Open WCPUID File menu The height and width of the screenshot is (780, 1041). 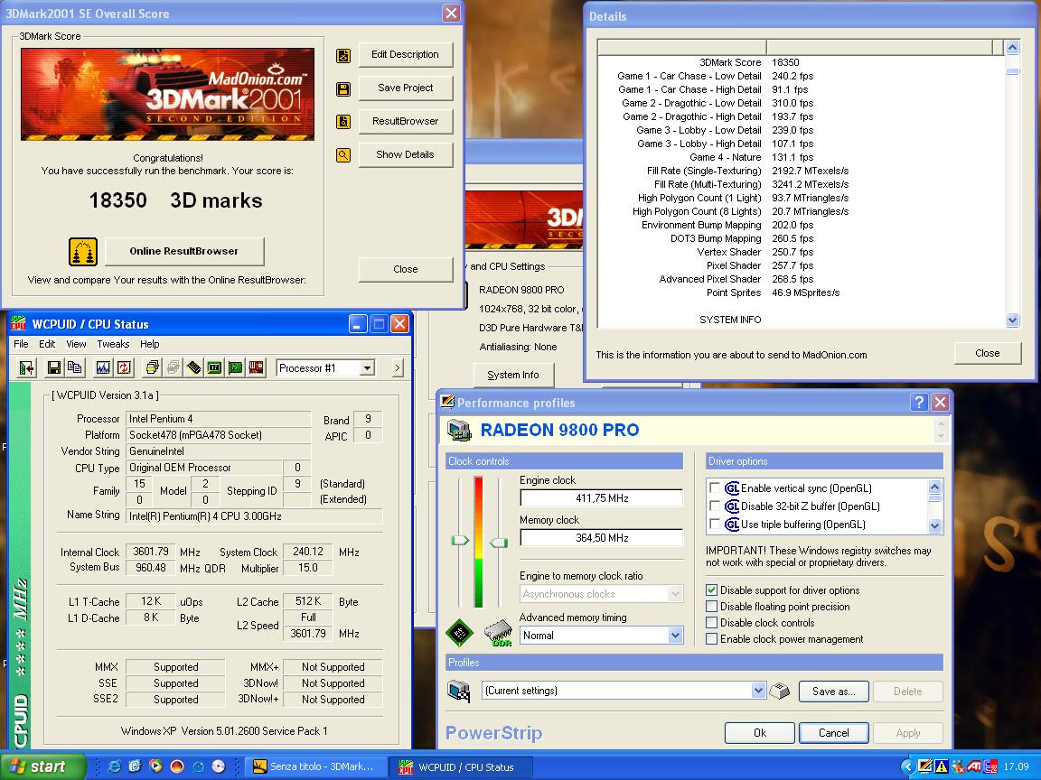(22, 344)
